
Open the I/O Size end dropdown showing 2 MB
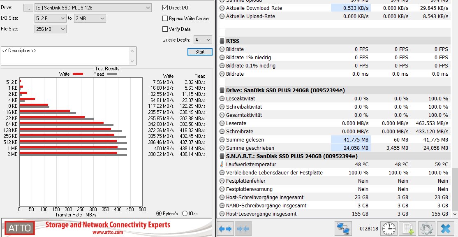point(90,19)
